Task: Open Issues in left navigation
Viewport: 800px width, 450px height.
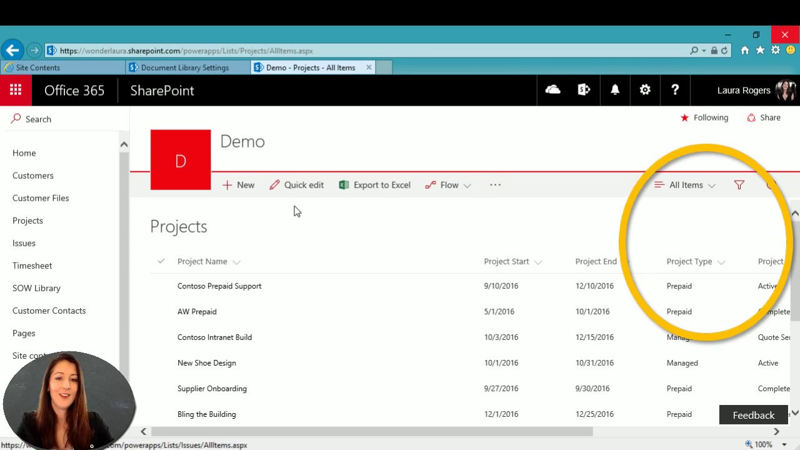Action: click(24, 243)
